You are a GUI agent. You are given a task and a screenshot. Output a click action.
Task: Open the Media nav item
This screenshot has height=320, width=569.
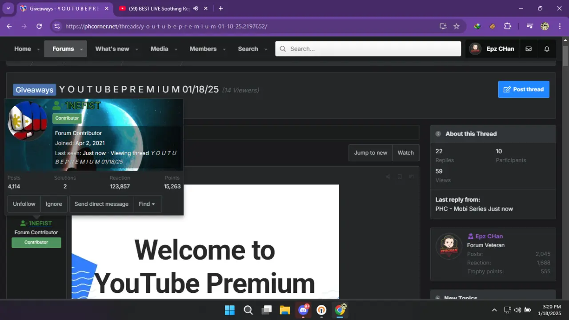click(x=159, y=49)
